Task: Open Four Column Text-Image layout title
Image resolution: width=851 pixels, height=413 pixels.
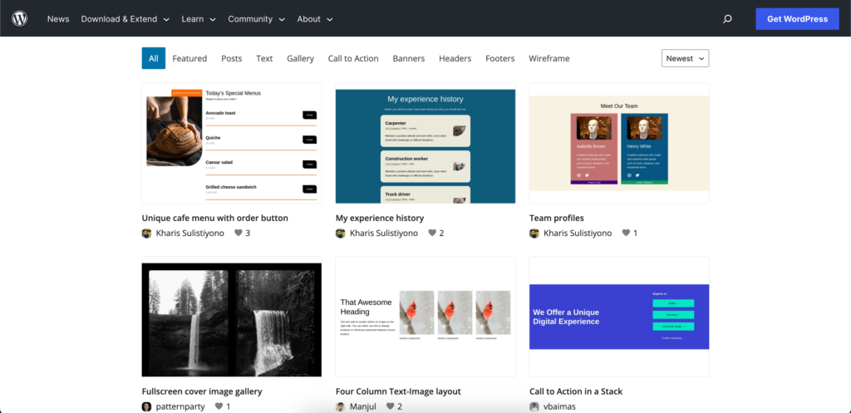Action: tap(398, 391)
